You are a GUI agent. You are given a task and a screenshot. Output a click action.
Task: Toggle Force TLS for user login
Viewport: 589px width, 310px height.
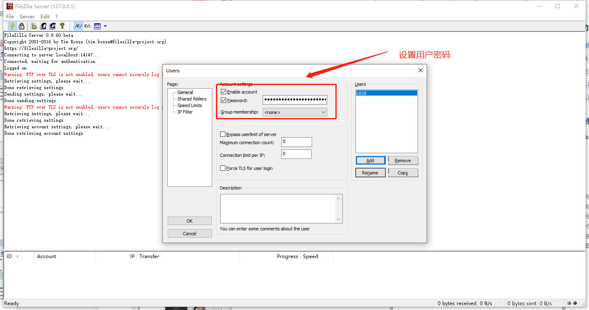(x=223, y=168)
